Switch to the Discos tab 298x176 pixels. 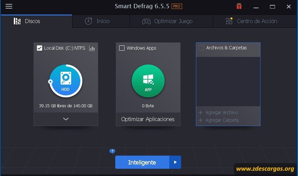pyautogui.click(x=37, y=21)
